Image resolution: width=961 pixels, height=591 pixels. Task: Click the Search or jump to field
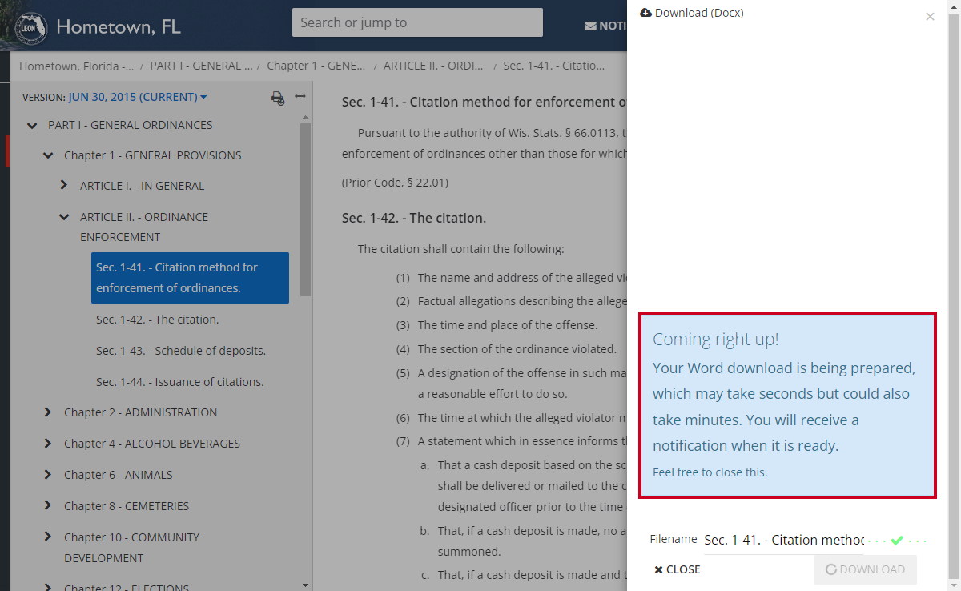click(417, 22)
